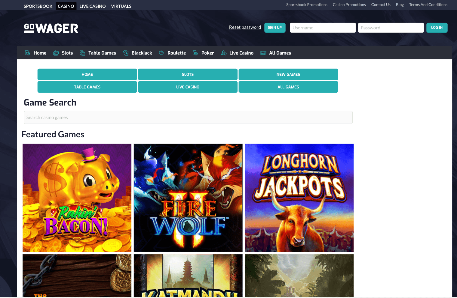Open the Longhorn Jackpots game thumbnail
The image size is (457, 298).
[x=299, y=198]
